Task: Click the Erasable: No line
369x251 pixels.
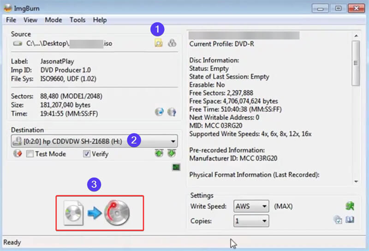Action: [207, 85]
